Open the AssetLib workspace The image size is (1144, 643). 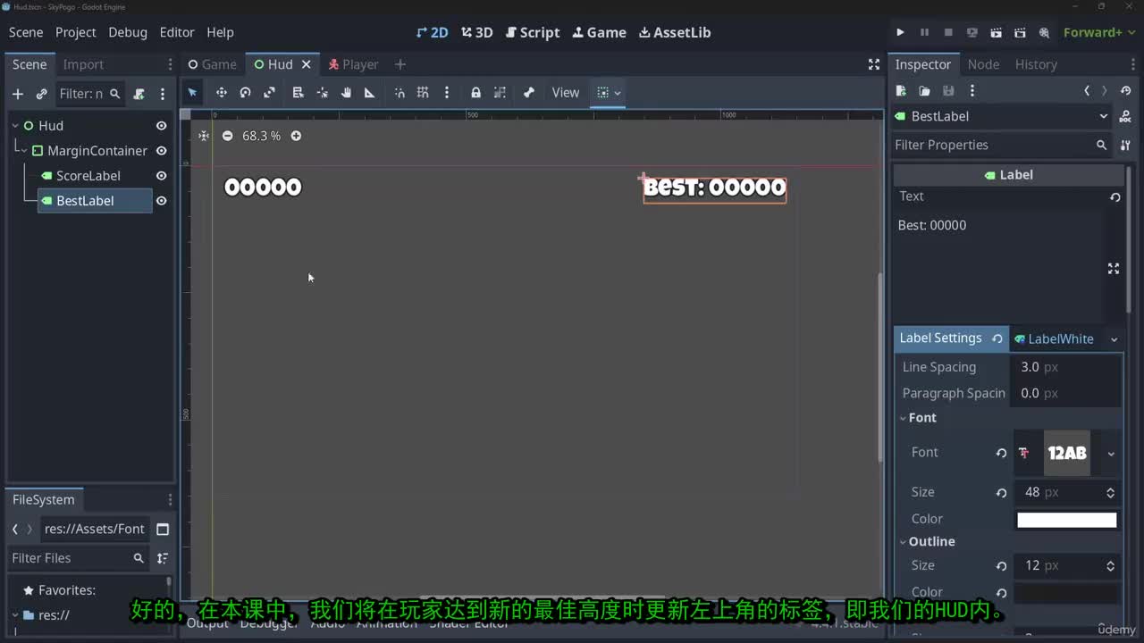675,32
